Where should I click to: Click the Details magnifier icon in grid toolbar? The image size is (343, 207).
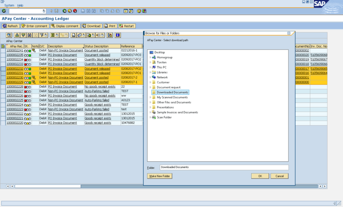pos(8,35)
